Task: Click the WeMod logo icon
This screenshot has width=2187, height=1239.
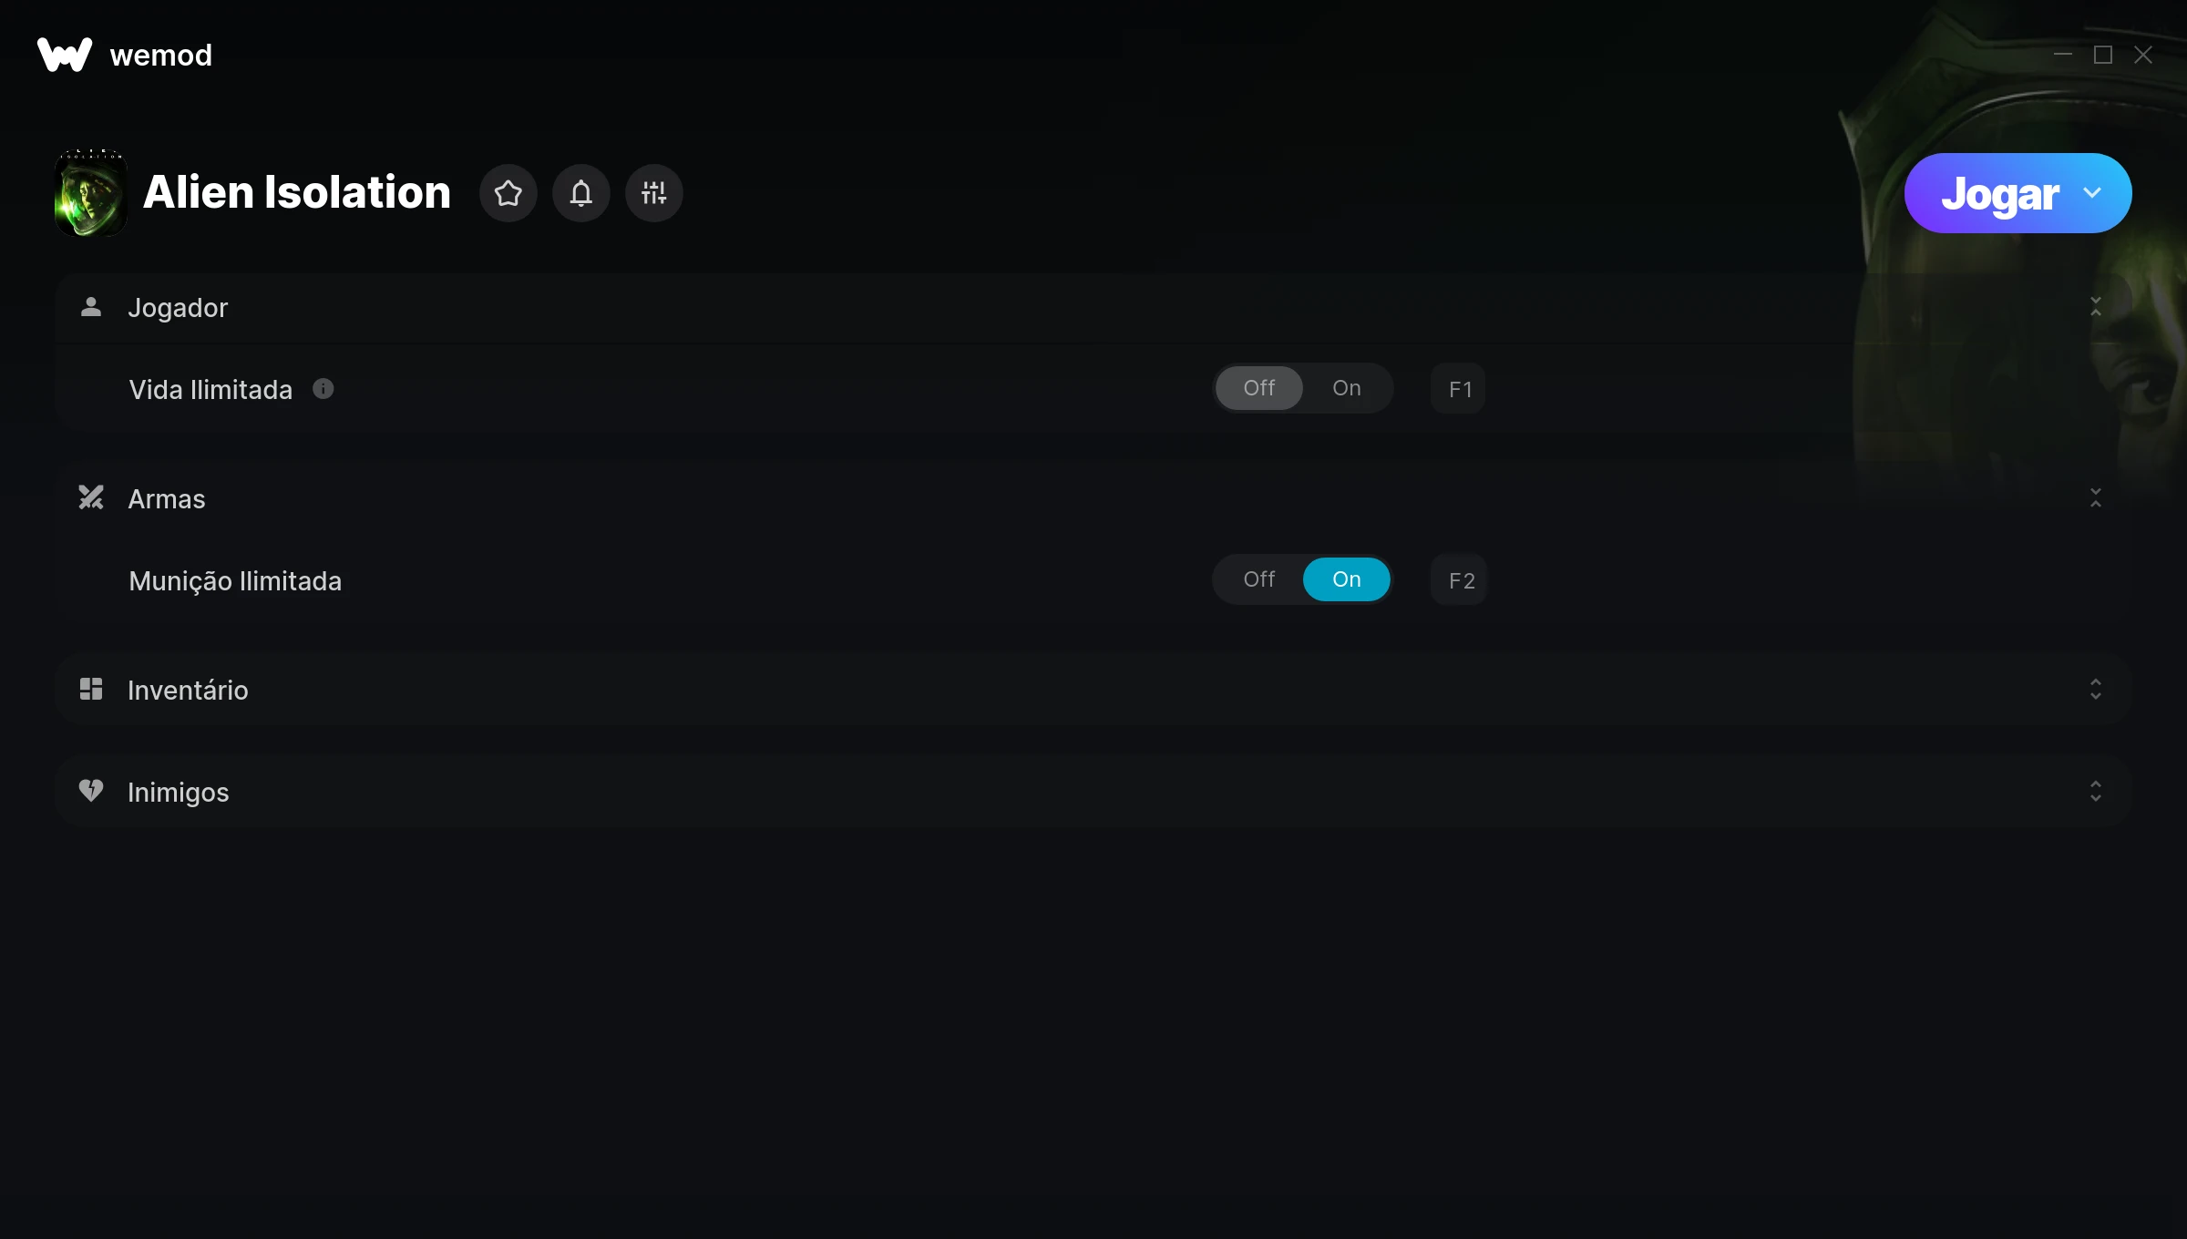Action: point(65,55)
